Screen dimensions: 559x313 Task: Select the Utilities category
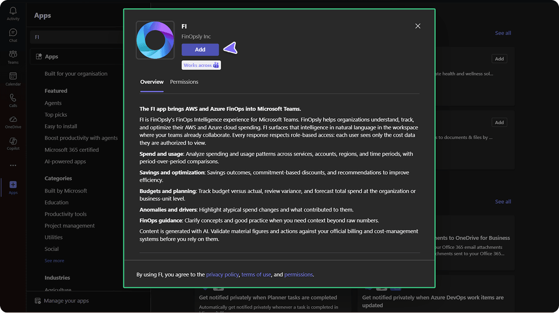(x=53, y=237)
